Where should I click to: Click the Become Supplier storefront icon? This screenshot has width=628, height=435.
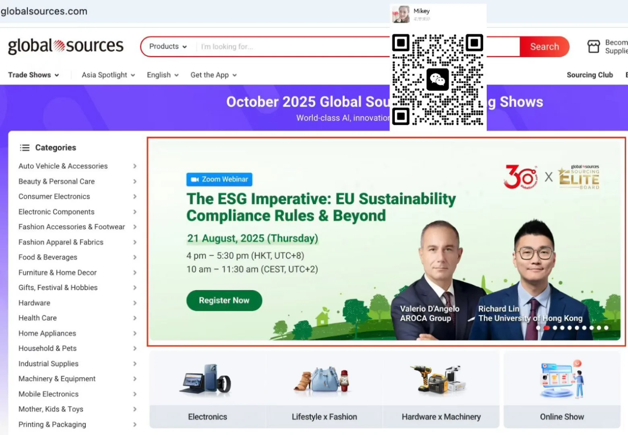(593, 47)
